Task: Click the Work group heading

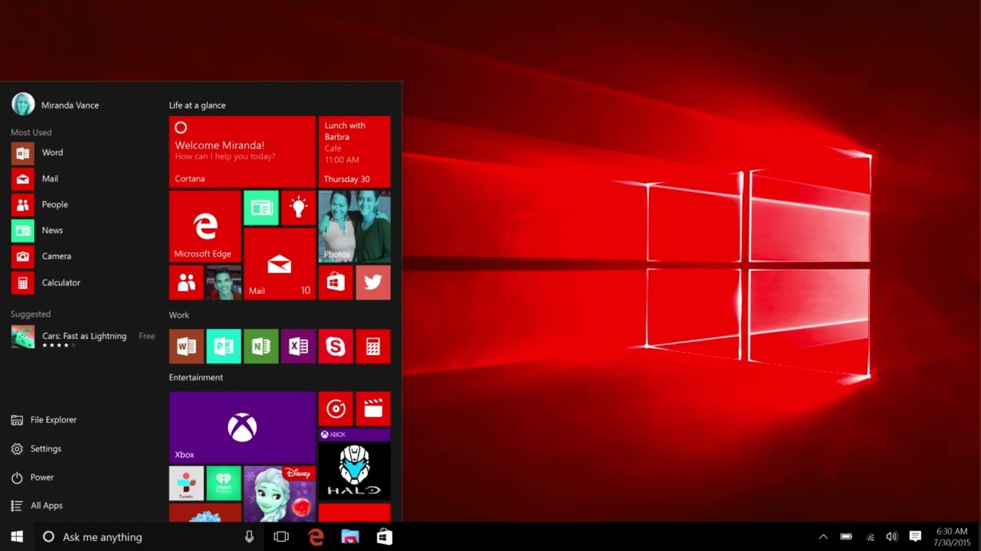Action: tap(179, 315)
